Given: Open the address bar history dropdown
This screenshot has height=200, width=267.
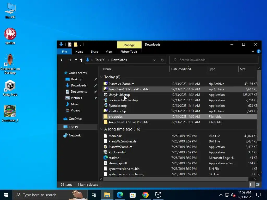Looking at the screenshot, I should (x=154, y=60).
